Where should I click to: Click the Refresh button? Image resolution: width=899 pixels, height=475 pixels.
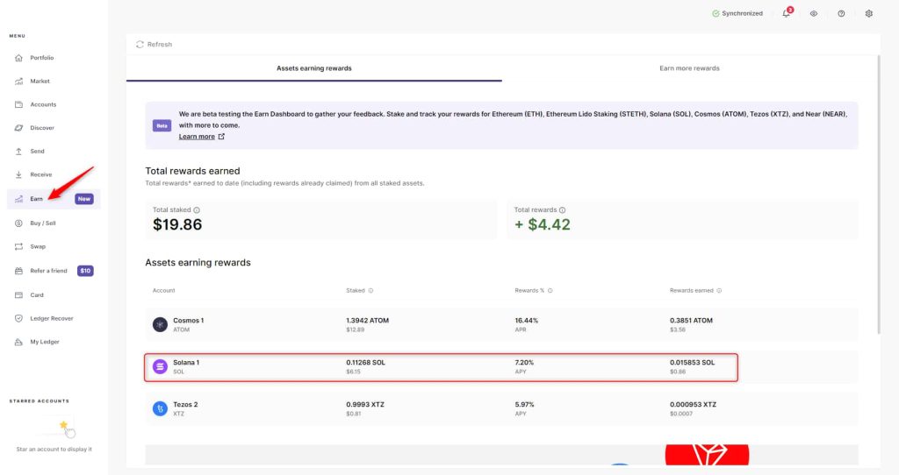point(155,44)
